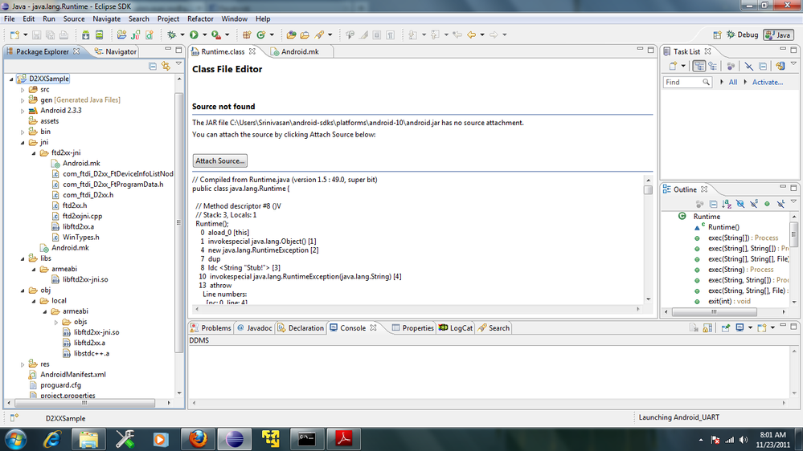803x451 pixels.
Task: Click Pin Console icon in Console toolbar
Action: point(726,327)
